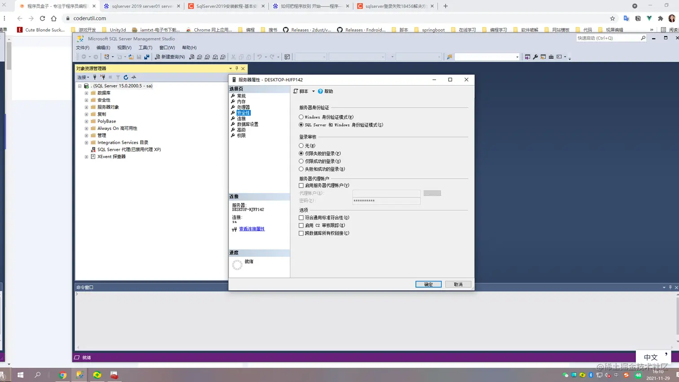Click the Script icon in Server Properties
Image resolution: width=679 pixels, height=382 pixels.
296,91
